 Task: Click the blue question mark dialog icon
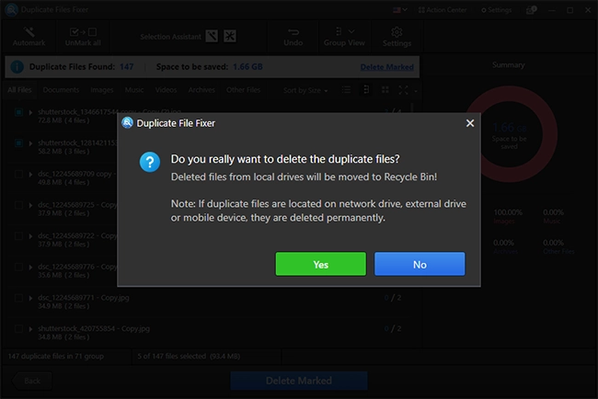[x=149, y=162]
